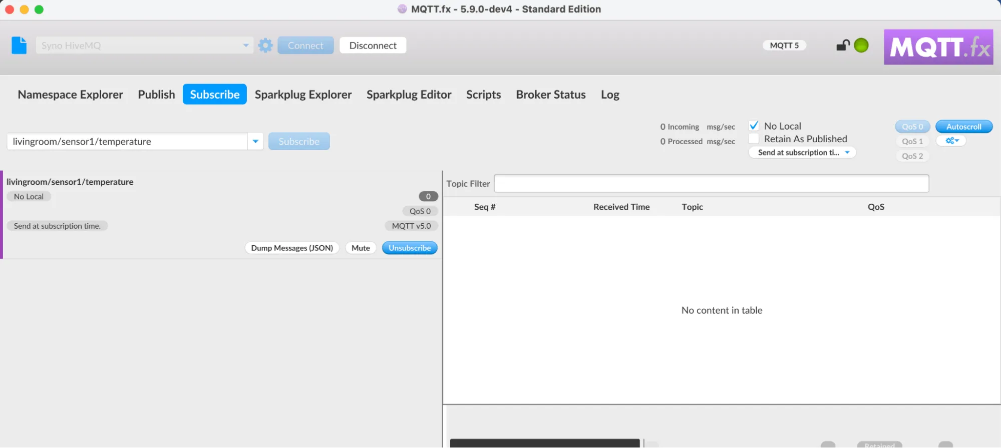The height and width of the screenshot is (448, 1001).
Task: Click the Disconnect button
Action: click(x=373, y=46)
